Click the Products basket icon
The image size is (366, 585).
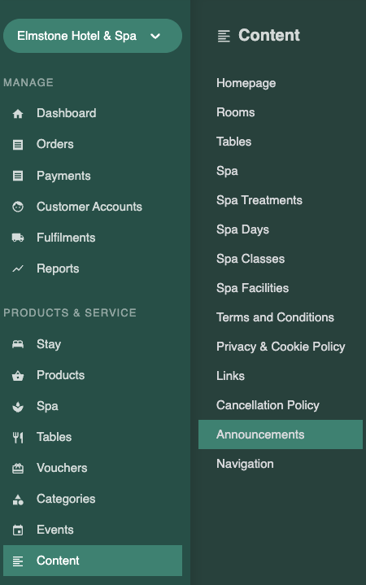[18, 375]
